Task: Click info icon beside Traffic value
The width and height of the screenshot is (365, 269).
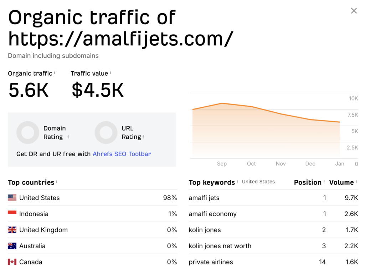Action: (110, 73)
